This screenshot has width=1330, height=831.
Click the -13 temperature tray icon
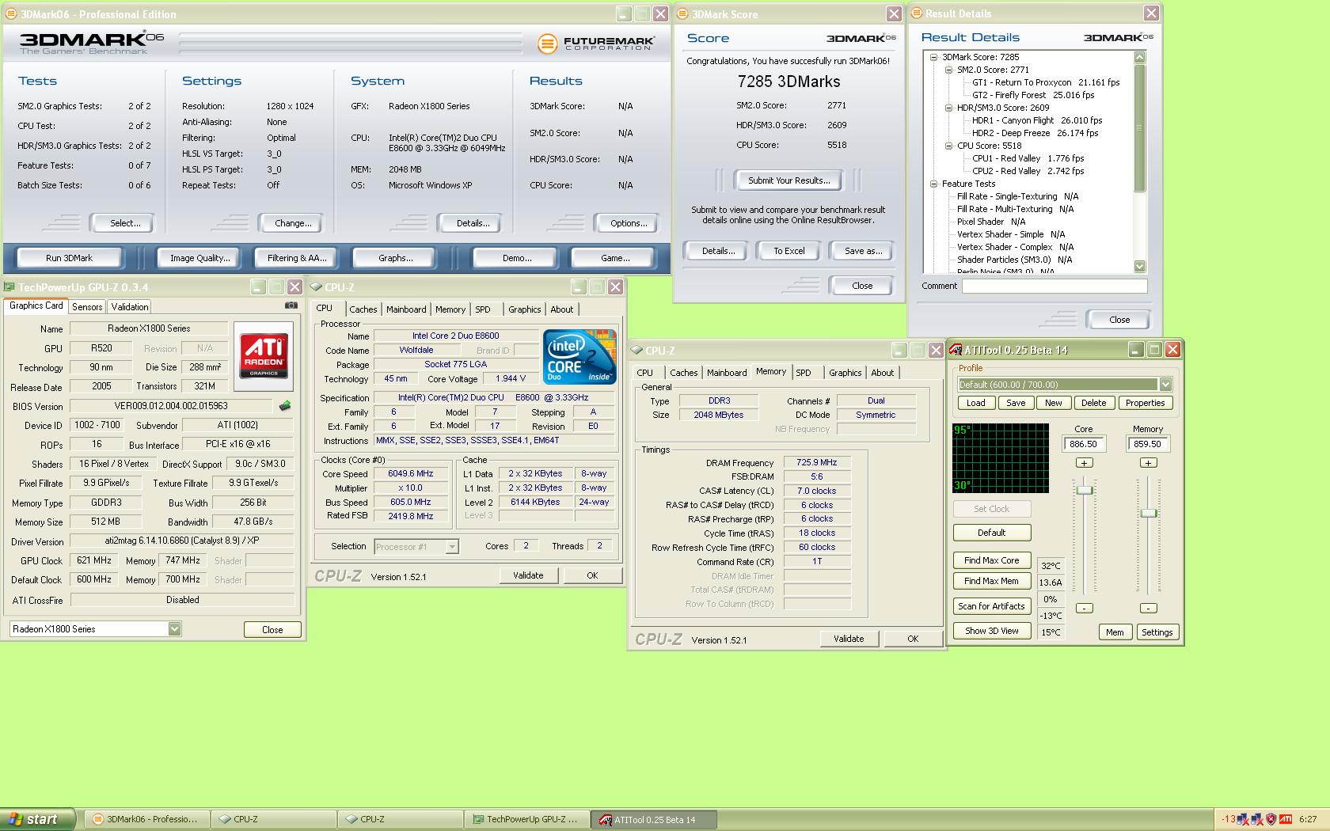[x=1228, y=819]
